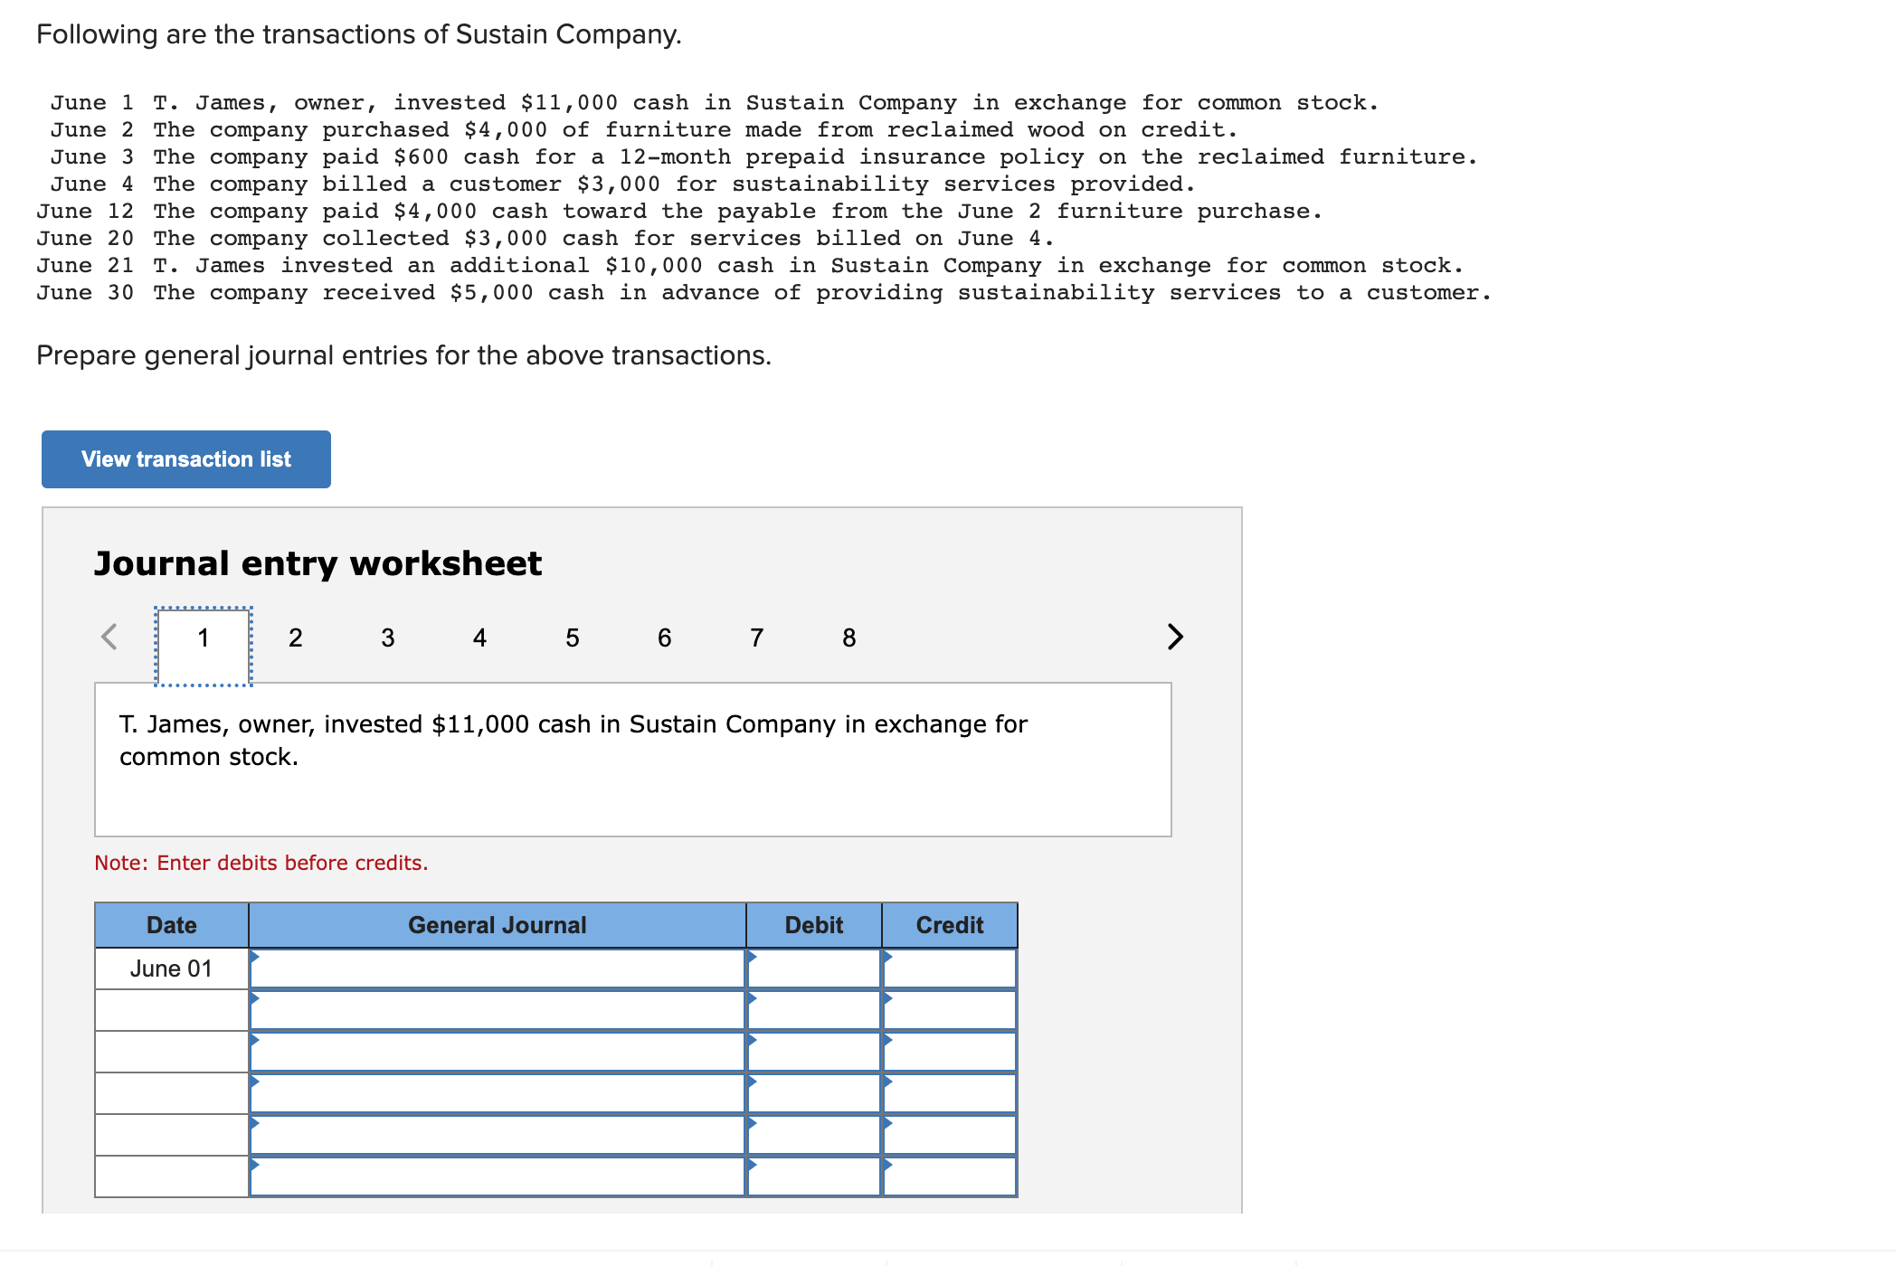Image resolution: width=1896 pixels, height=1266 pixels.
Task: Click the Debit field in second row
Action: coord(814,1010)
